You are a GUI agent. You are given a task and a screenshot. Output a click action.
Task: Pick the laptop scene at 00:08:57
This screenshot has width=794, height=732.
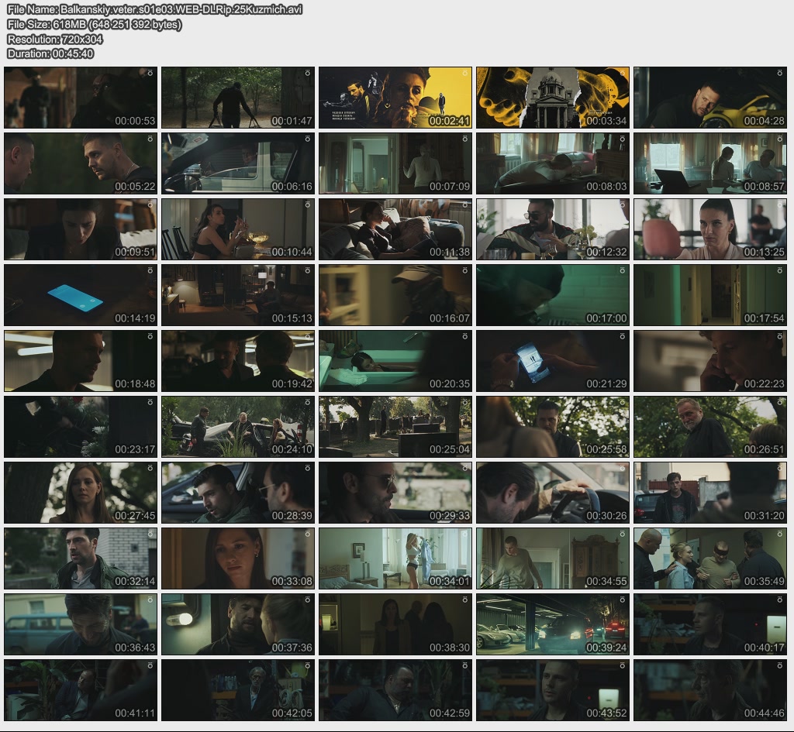(710, 163)
